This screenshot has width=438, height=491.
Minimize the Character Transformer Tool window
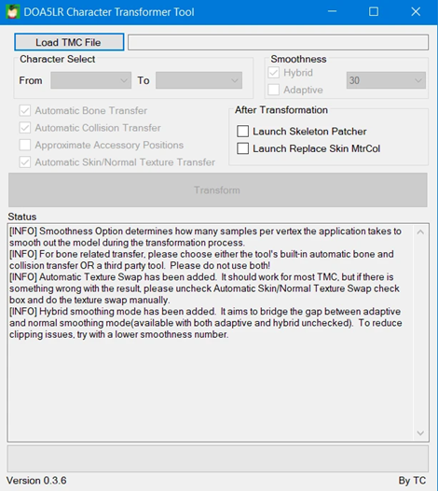click(x=332, y=12)
